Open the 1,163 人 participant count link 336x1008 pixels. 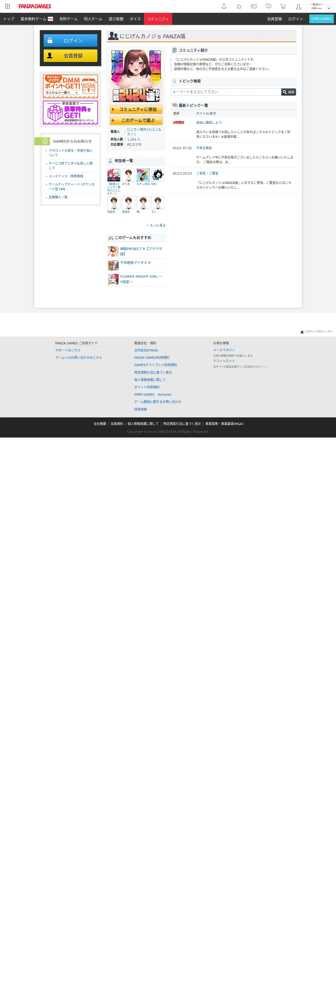coord(133,139)
